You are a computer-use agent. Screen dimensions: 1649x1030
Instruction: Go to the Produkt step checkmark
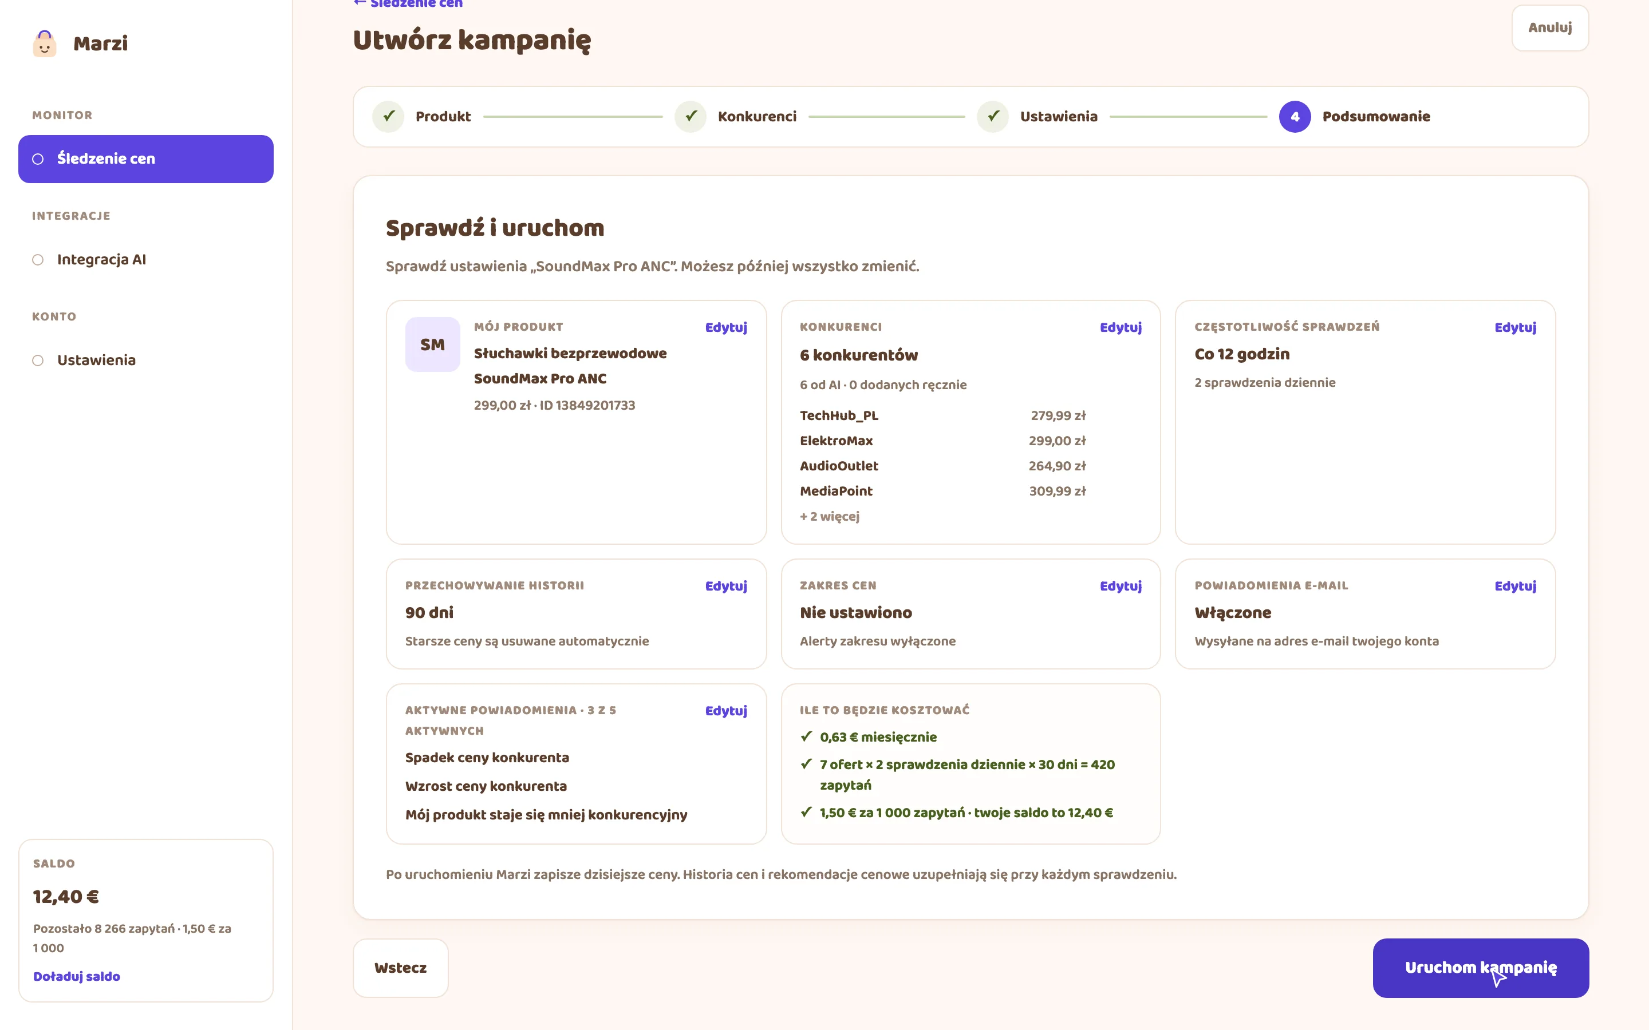(388, 117)
